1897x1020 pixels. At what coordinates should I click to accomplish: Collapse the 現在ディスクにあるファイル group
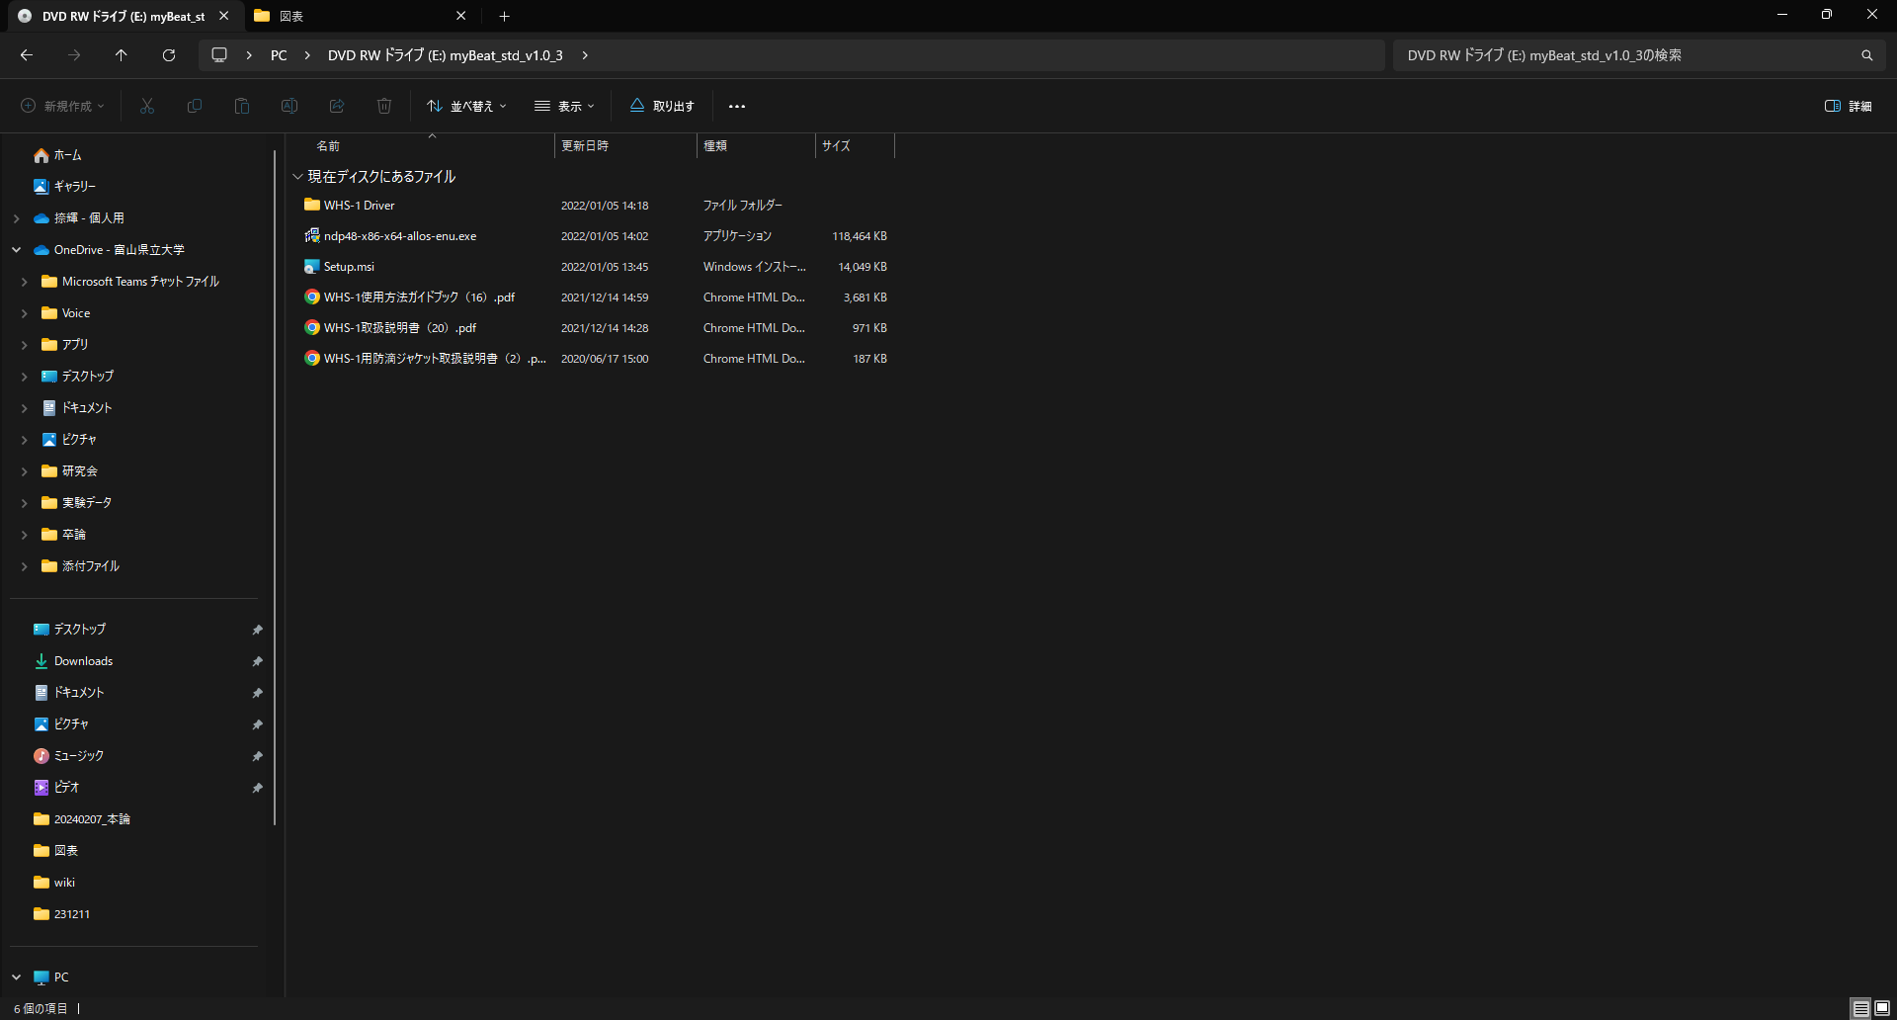tap(297, 177)
